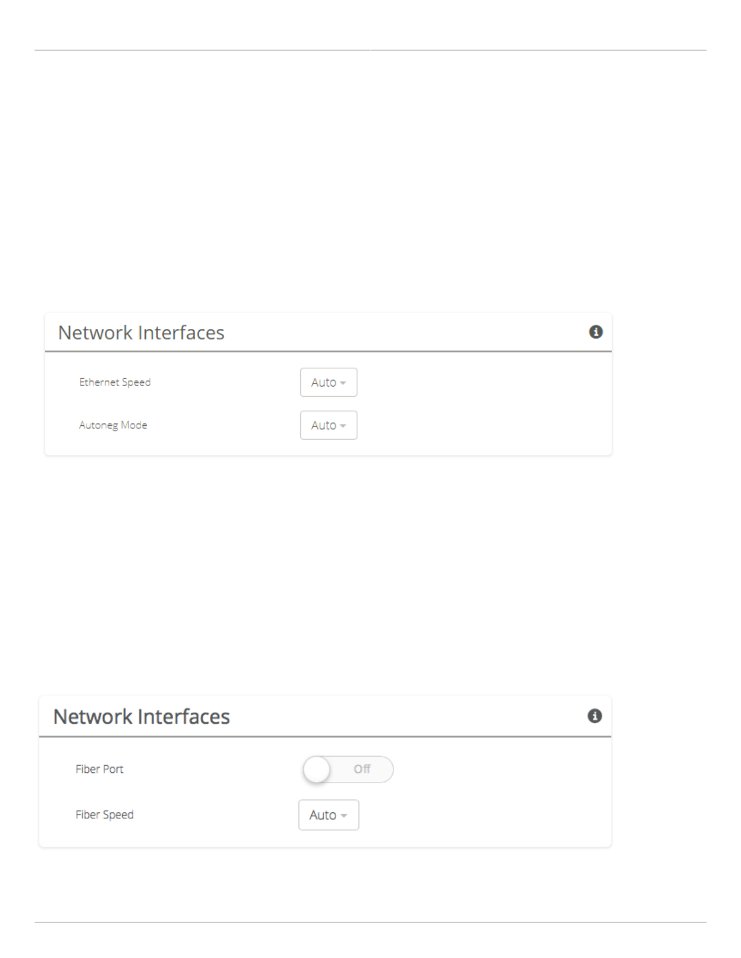Click the Fiber Port switch white knob
This screenshot has height=958, width=741.
[x=317, y=769]
